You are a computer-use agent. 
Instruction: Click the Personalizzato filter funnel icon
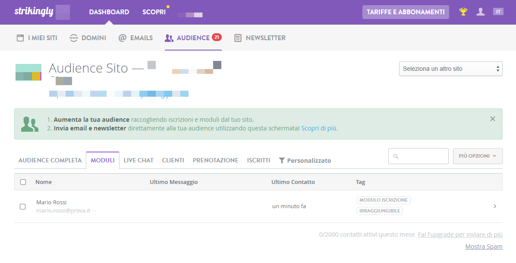tap(282, 161)
